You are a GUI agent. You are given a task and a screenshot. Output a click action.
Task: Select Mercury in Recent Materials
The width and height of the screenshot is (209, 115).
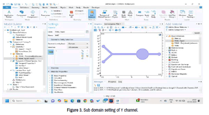click(x=176, y=38)
